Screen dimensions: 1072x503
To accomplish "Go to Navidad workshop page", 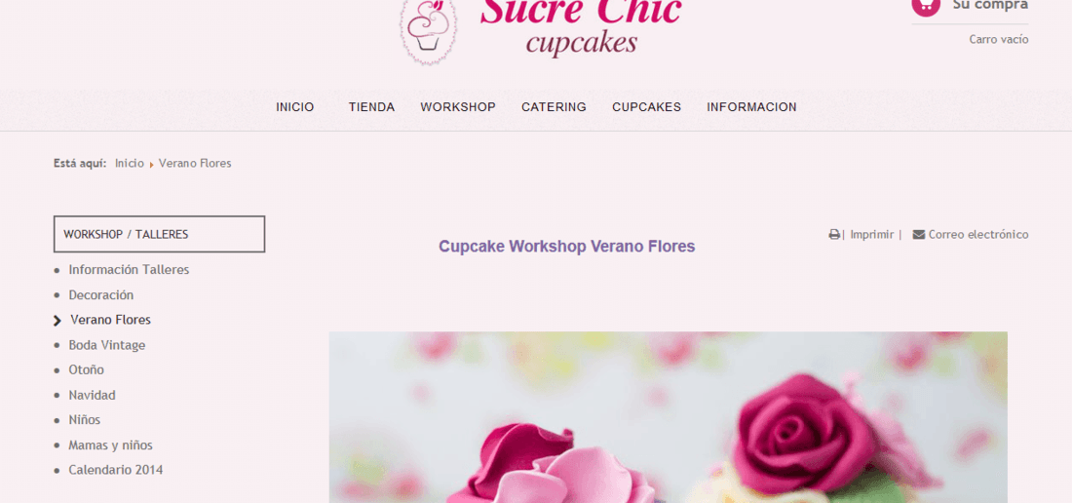I will point(92,395).
